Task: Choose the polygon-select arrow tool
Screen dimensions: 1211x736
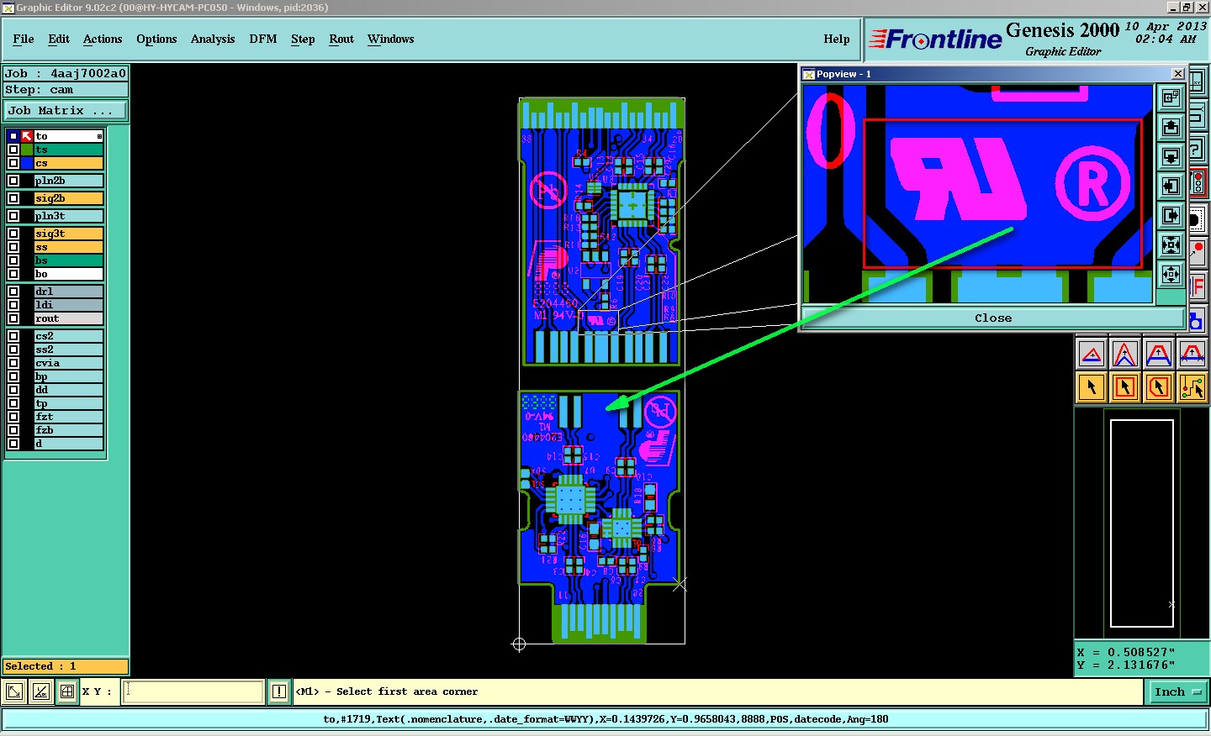Action: (x=1159, y=387)
